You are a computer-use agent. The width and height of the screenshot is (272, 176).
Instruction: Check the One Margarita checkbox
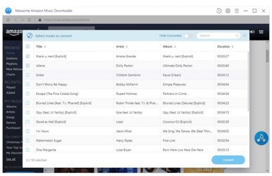[28, 150]
